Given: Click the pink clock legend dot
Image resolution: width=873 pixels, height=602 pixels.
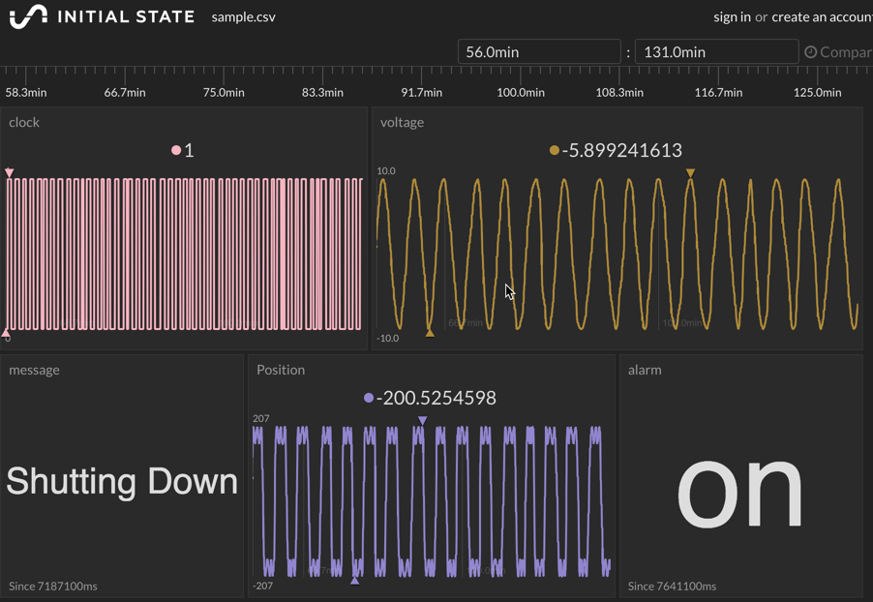Looking at the screenshot, I should tap(176, 150).
